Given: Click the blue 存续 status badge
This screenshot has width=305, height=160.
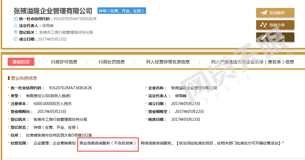Looking at the screenshot, I should 122,11.
